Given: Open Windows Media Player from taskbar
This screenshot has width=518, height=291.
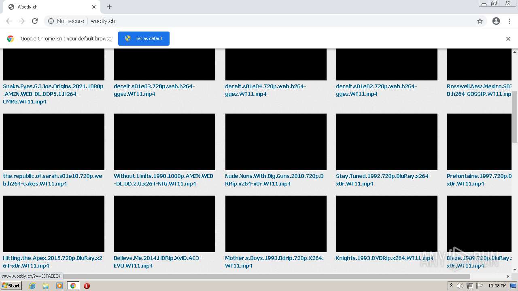Looking at the screenshot, I should coord(59,286).
